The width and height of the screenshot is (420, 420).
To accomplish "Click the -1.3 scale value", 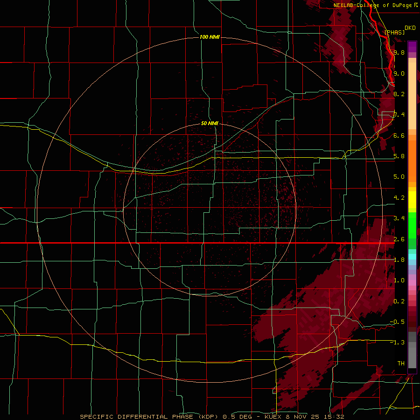I will coord(397,343).
